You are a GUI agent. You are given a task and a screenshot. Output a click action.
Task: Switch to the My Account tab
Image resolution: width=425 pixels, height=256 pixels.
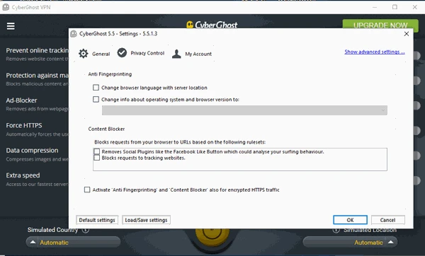coord(192,54)
